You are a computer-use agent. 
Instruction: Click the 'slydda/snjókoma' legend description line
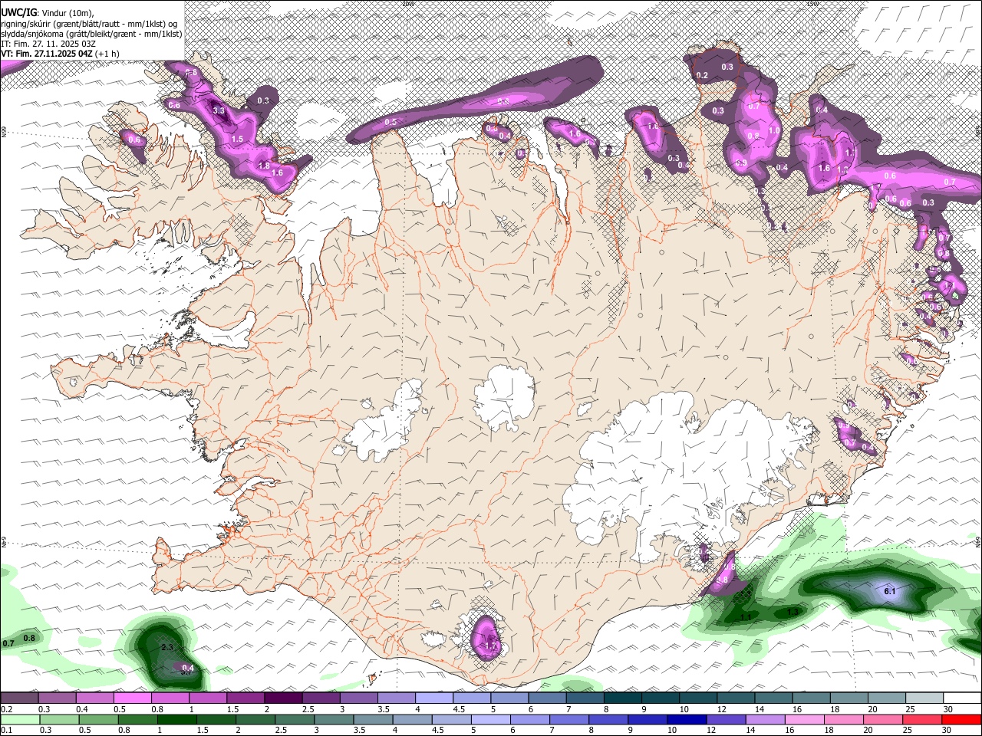(x=91, y=34)
